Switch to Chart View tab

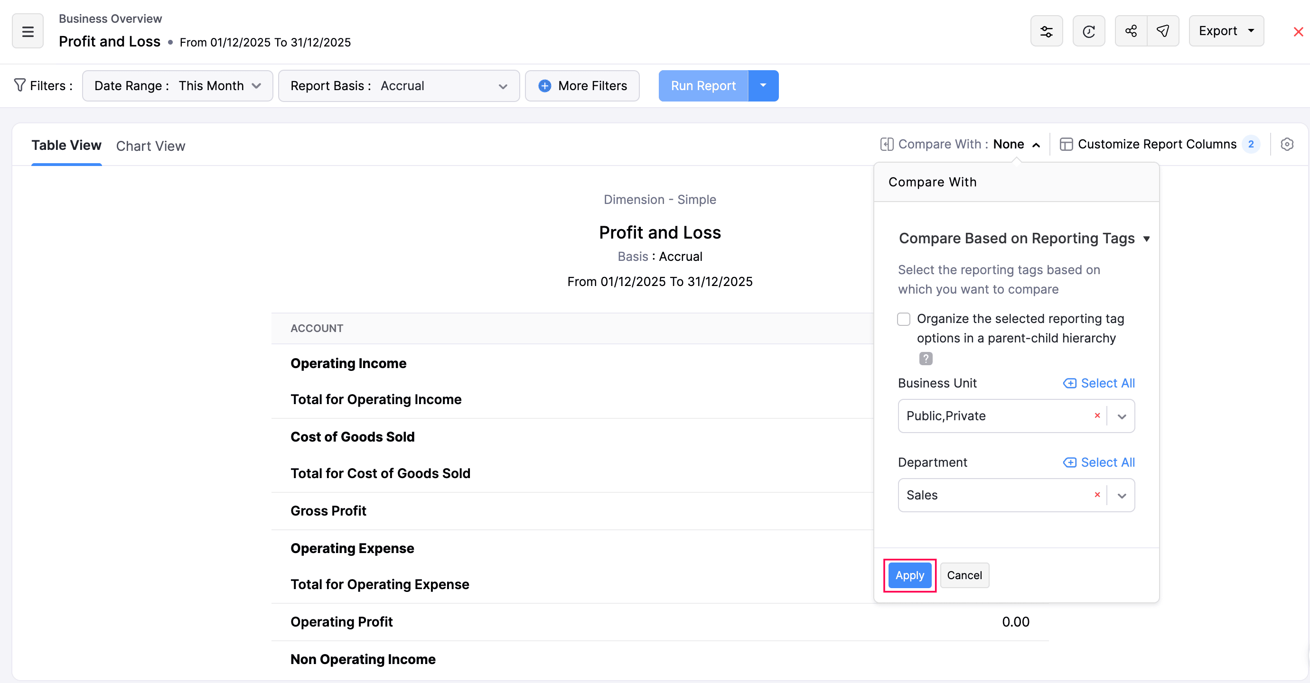tap(150, 146)
